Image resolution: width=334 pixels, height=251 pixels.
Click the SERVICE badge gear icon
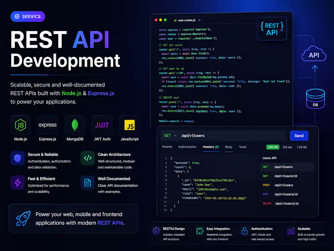17,16
